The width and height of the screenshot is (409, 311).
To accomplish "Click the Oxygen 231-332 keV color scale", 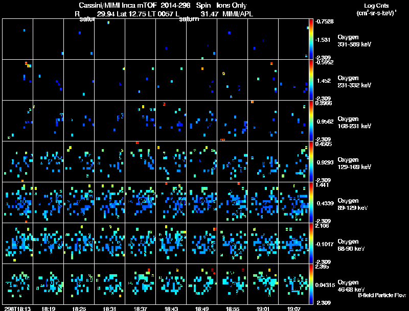I will (x=311, y=80).
